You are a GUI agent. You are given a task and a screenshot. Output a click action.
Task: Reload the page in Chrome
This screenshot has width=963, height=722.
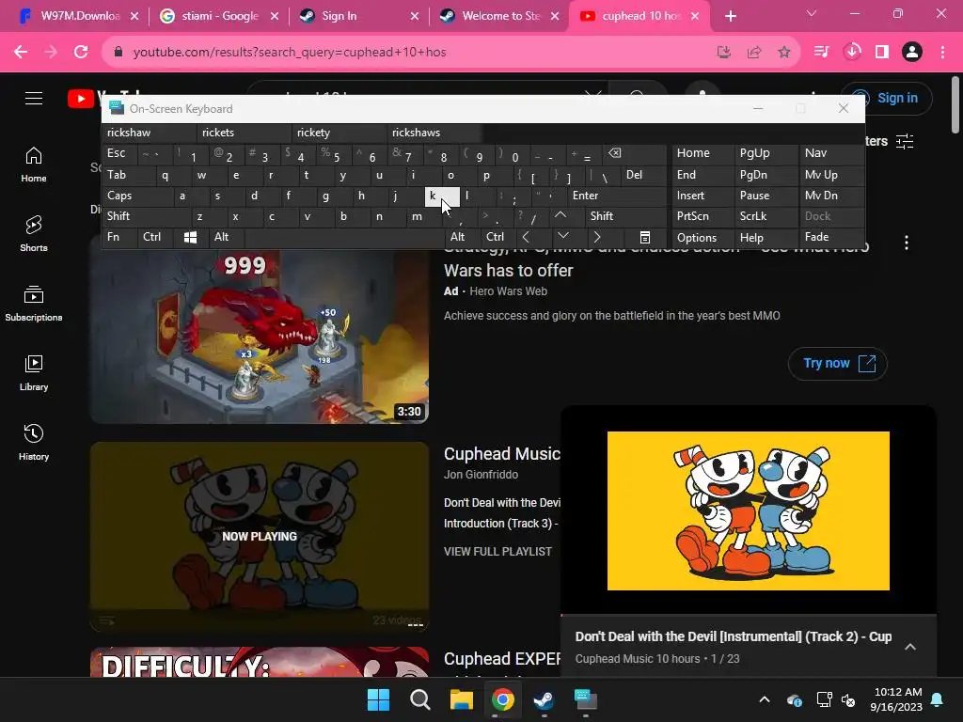(81, 53)
